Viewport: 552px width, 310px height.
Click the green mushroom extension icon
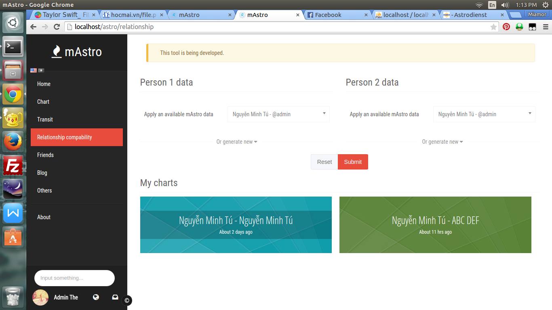(x=519, y=27)
